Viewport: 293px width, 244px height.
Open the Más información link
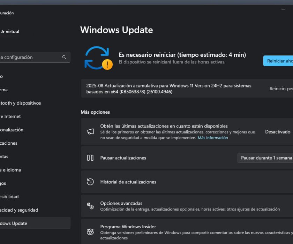pyautogui.click(x=213, y=138)
